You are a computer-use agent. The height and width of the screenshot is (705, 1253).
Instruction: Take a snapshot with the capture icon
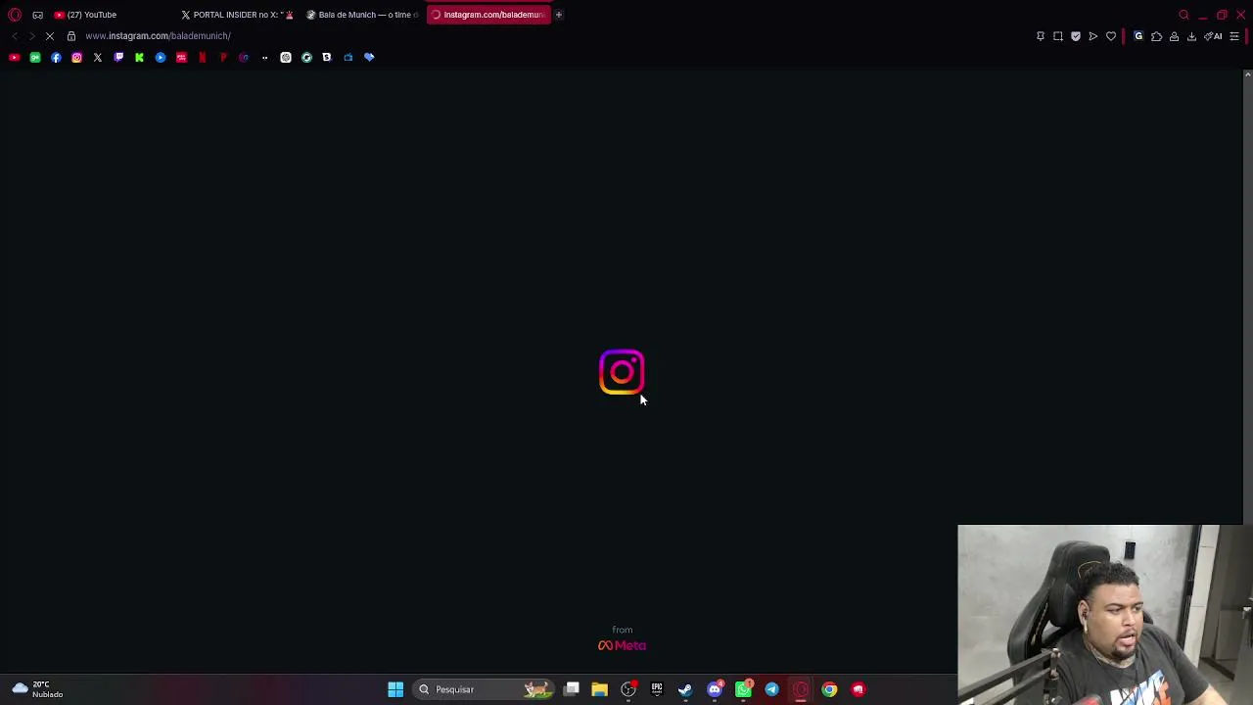(1058, 36)
